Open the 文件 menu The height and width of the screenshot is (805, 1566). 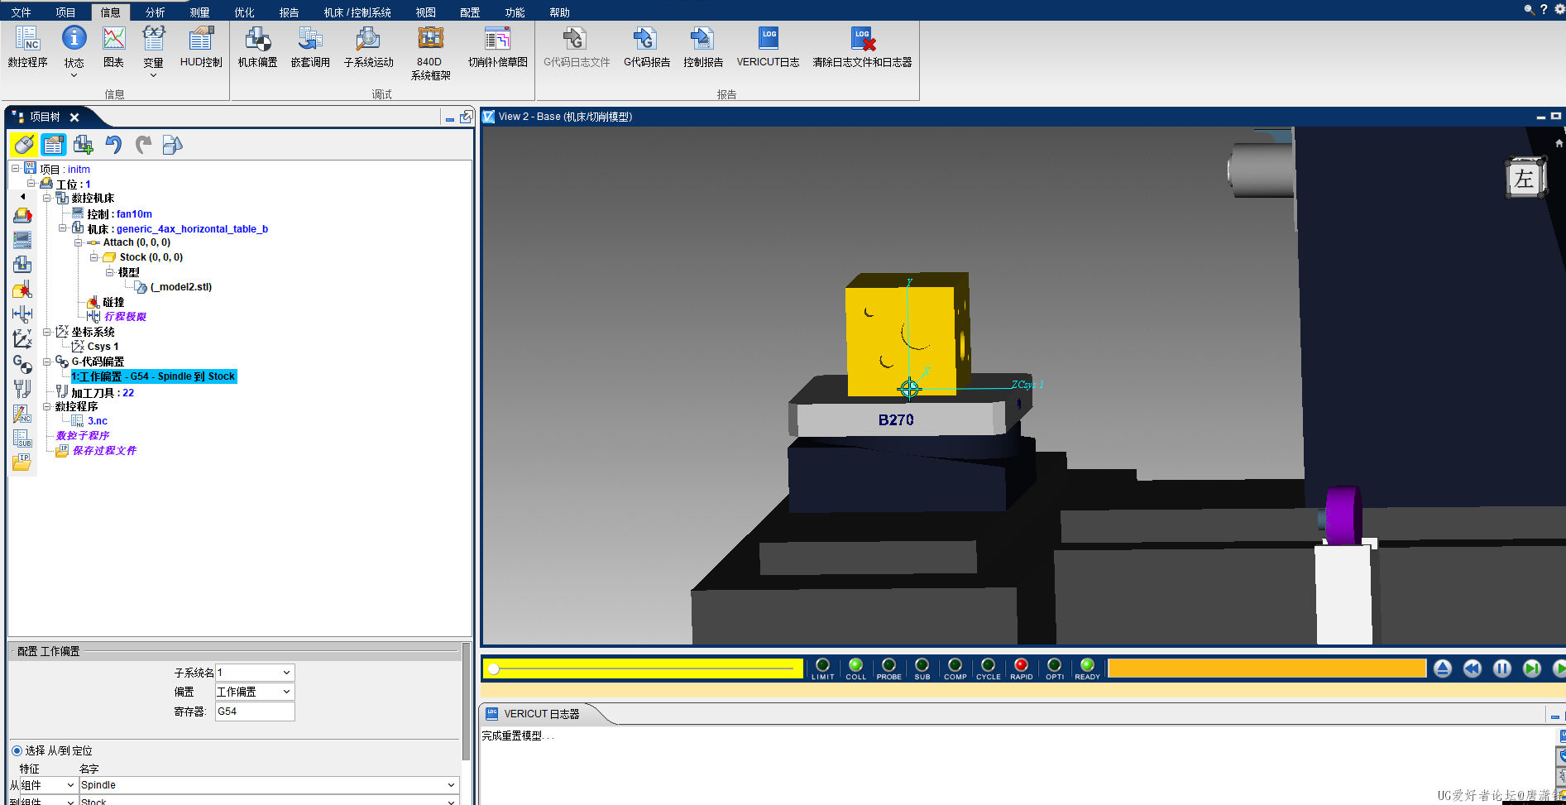coord(21,12)
